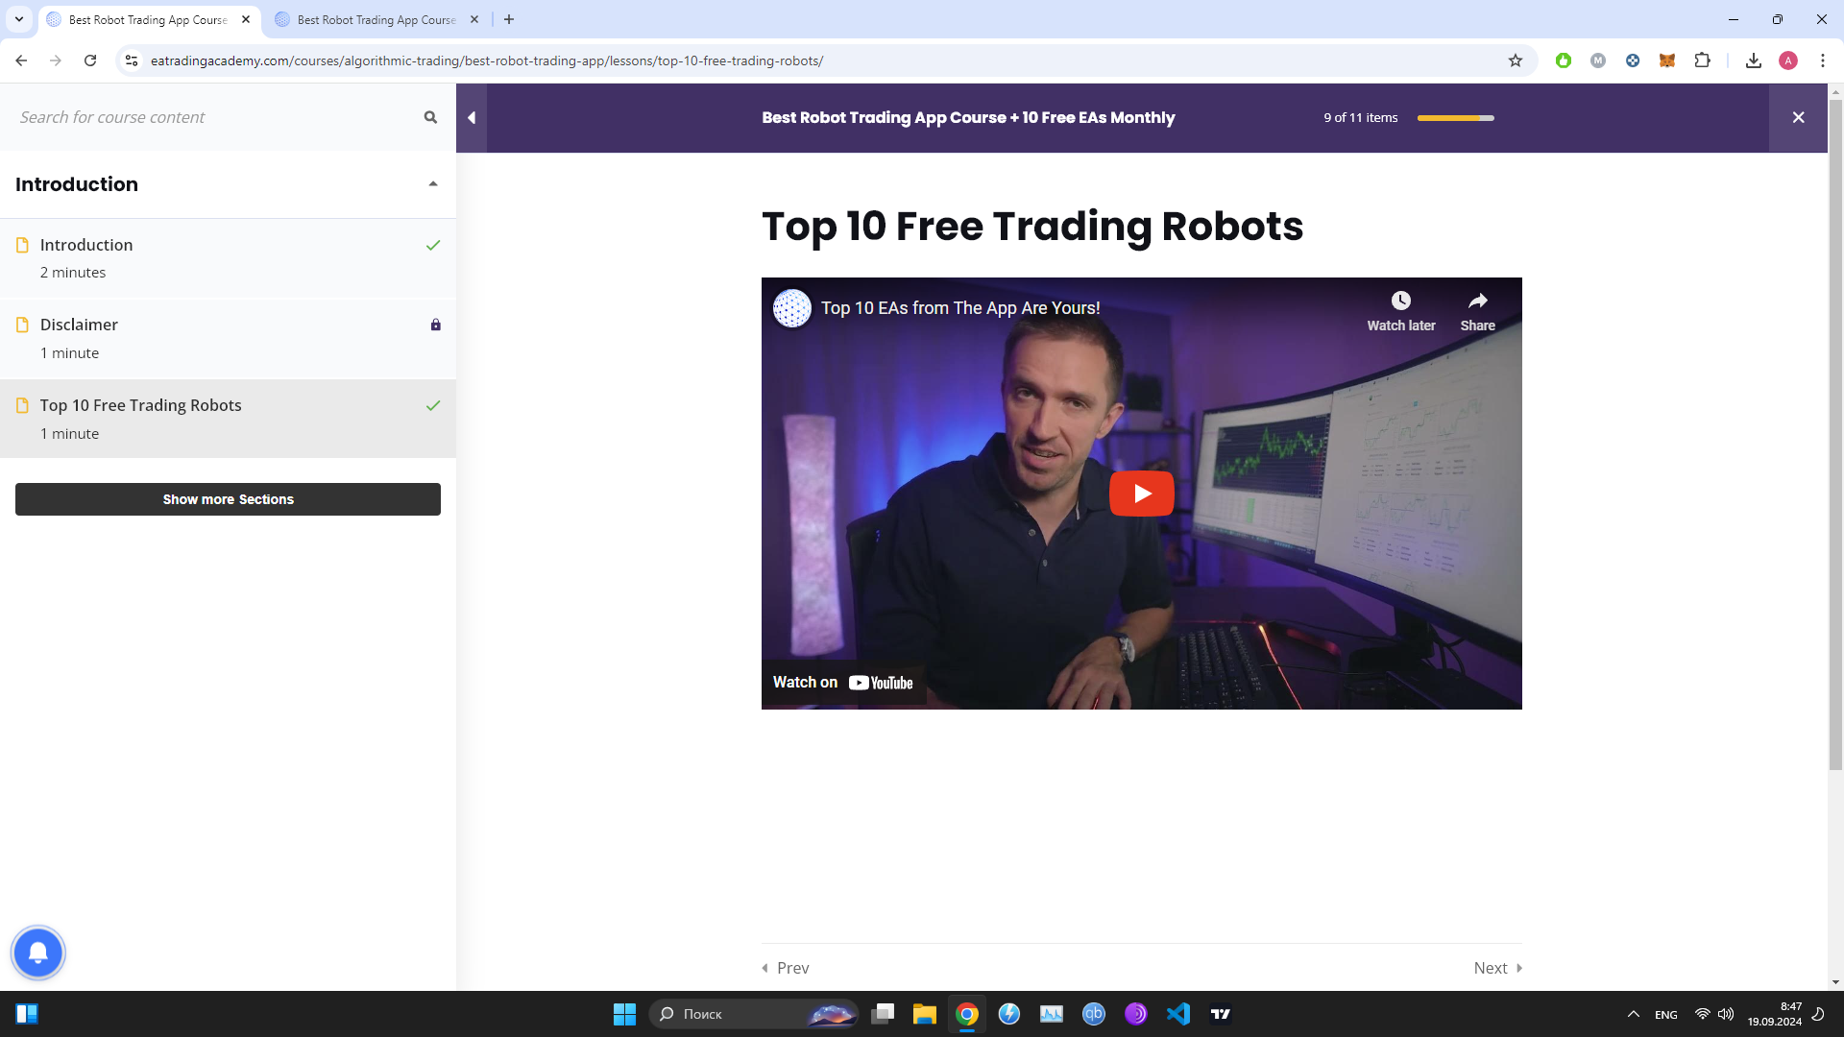The width and height of the screenshot is (1844, 1037).
Task: Collapse the course sidebar with the arrow
Action: (x=472, y=117)
